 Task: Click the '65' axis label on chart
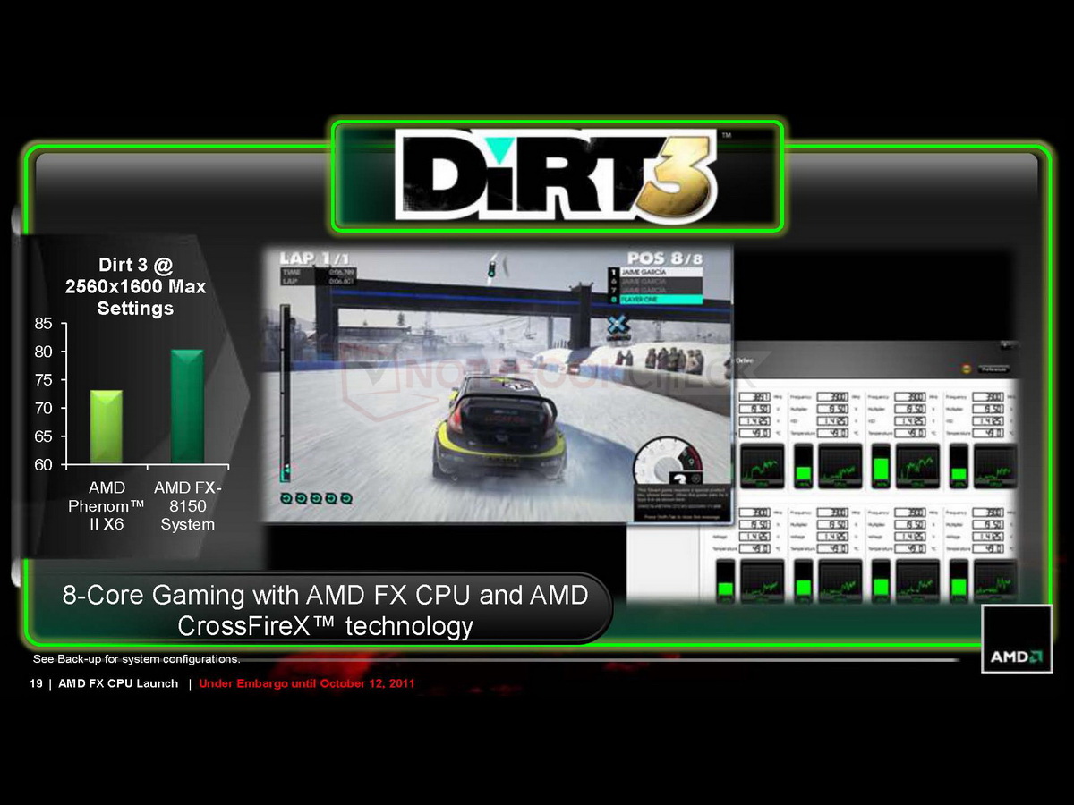click(x=44, y=436)
